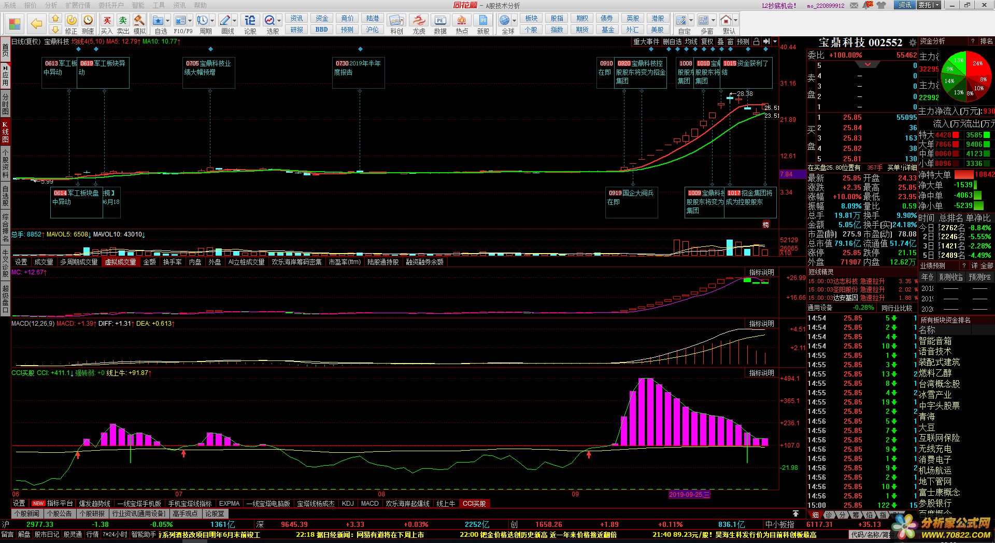The height and width of the screenshot is (543, 995).
Task: Select the 画线 drawing pencil tool
Action: click(x=225, y=21)
